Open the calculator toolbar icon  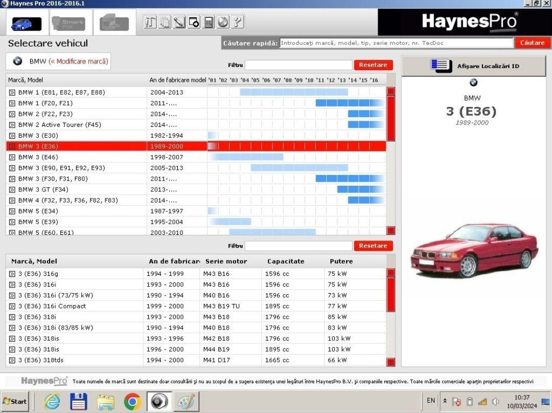(x=209, y=22)
